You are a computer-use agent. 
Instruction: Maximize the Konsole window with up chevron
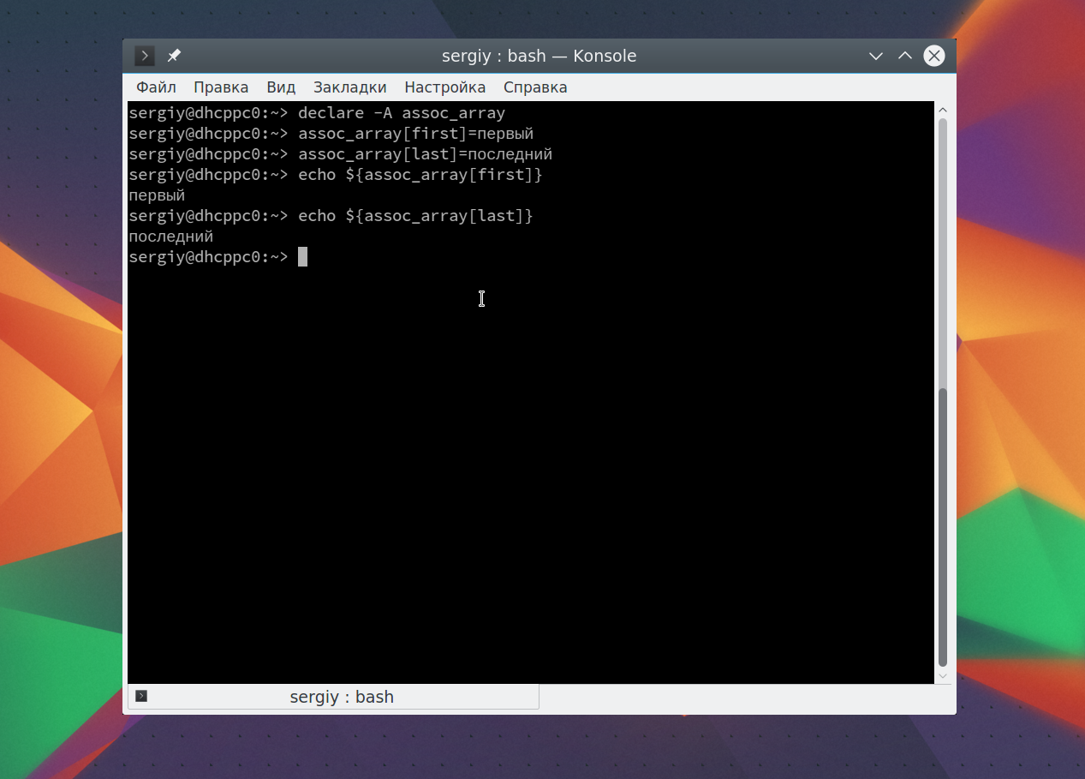pyautogui.click(x=905, y=57)
